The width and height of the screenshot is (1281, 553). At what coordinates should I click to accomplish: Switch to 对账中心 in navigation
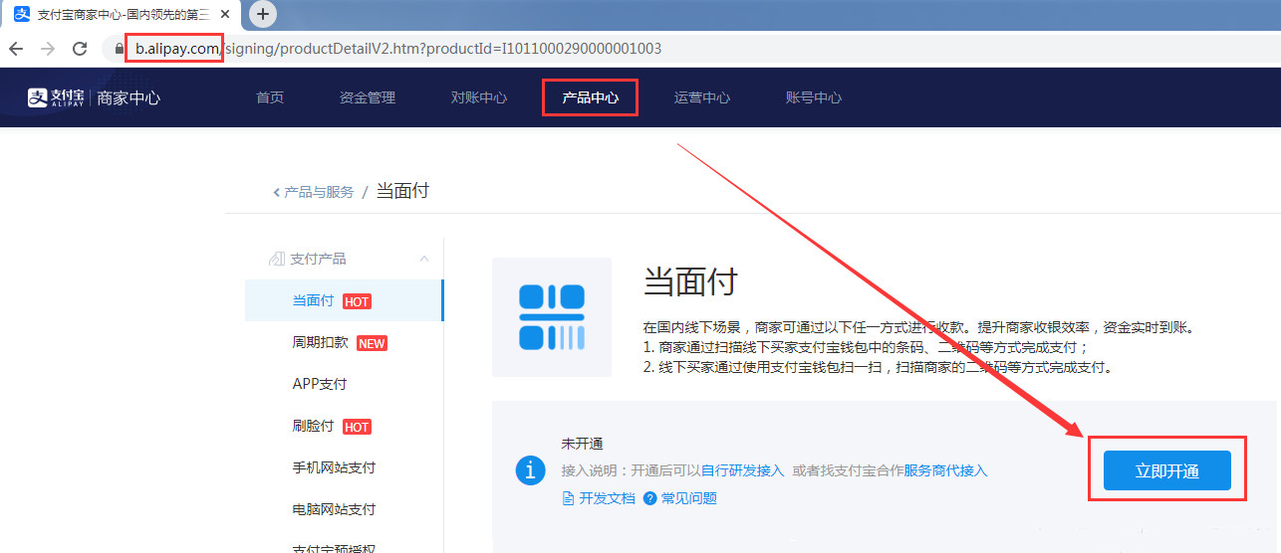click(479, 97)
